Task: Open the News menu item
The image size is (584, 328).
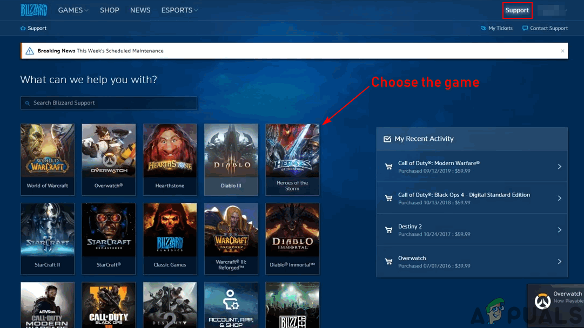Action: point(140,10)
